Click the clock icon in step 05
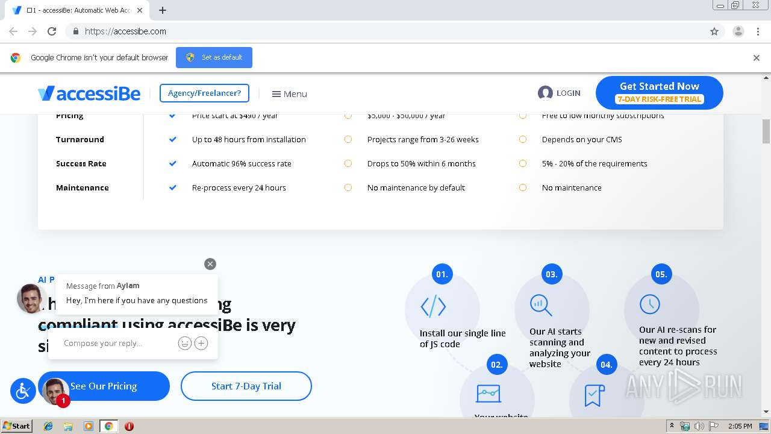 [x=650, y=304]
